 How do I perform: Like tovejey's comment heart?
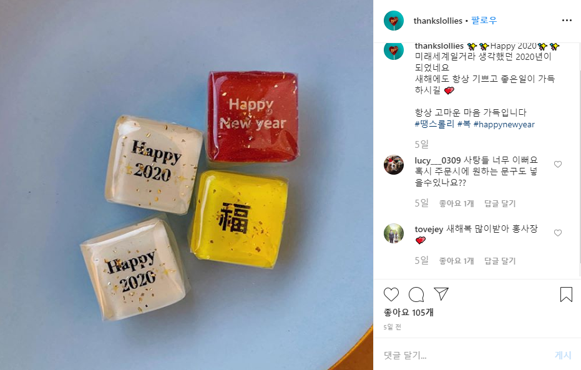coord(558,233)
